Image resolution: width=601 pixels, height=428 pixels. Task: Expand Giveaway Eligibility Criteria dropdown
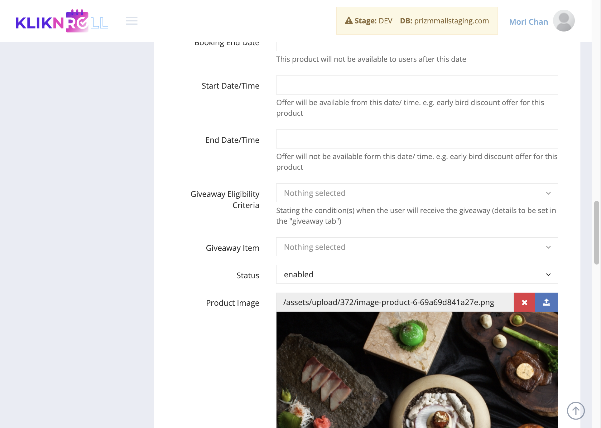(x=417, y=193)
